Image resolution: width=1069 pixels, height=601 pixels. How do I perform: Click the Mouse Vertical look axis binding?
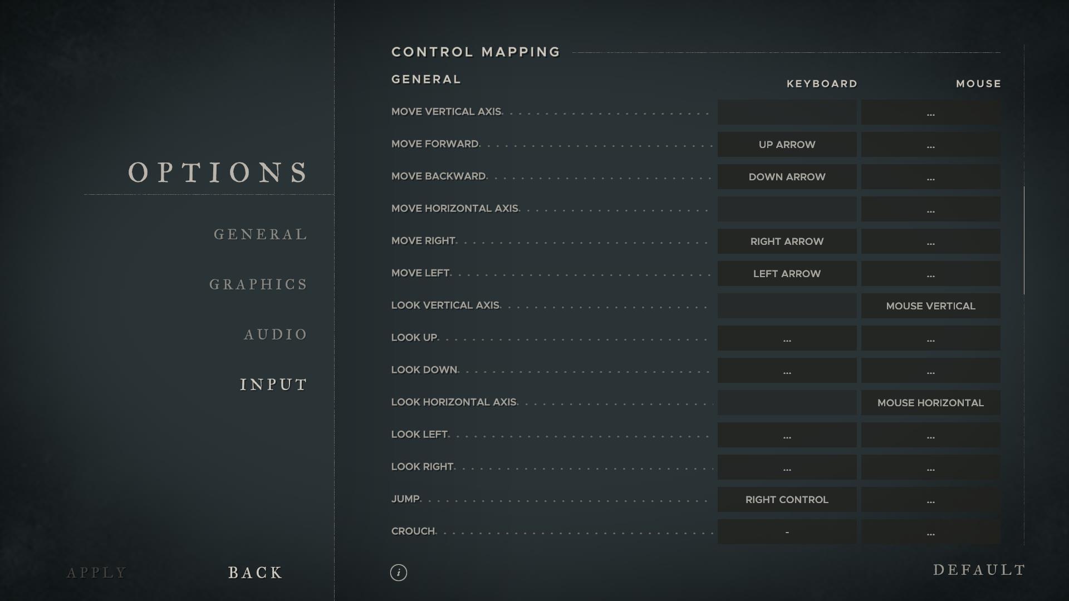tap(930, 306)
